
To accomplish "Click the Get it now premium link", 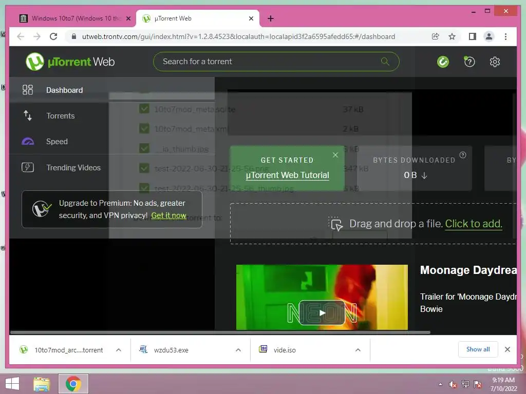I will click(168, 215).
